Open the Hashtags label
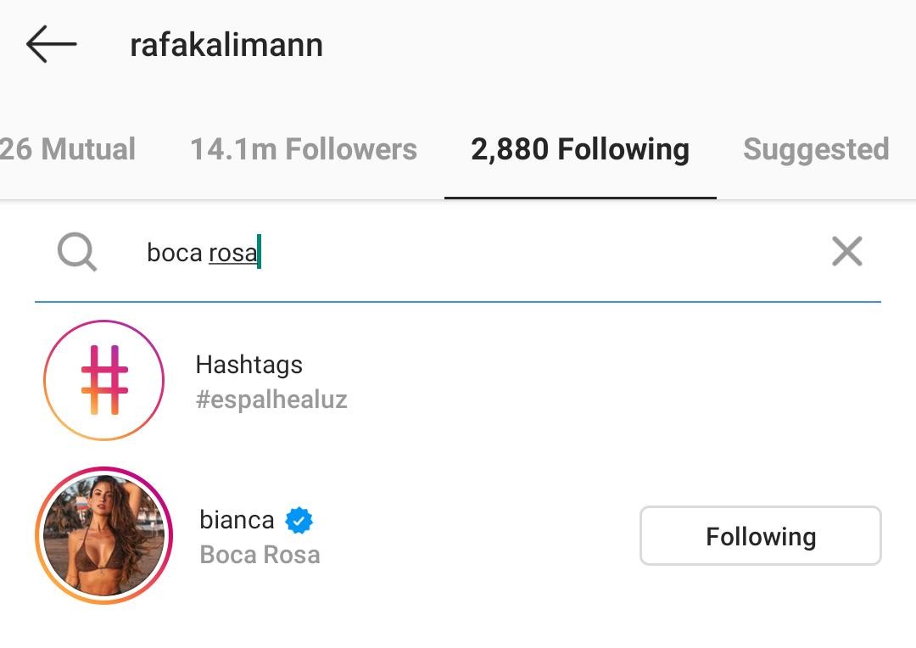The width and height of the screenshot is (916, 648). [x=249, y=365]
